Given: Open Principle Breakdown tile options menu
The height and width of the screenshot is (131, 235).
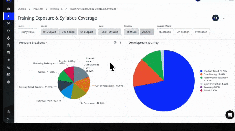Looking at the screenshot, I should click(x=120, y=43).
